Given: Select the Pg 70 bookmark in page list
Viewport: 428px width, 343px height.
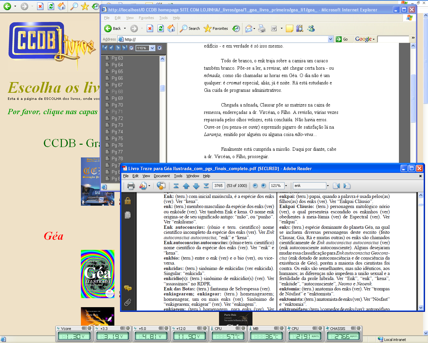Looking at the screenshot, I should 117,105.
